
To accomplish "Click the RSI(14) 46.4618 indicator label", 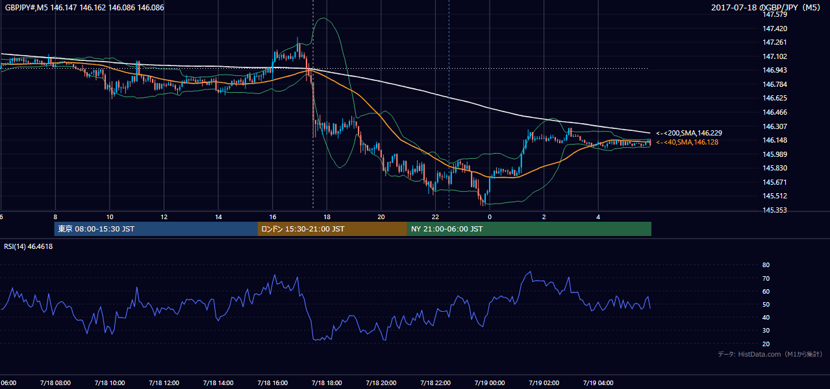I will [29, 246].
